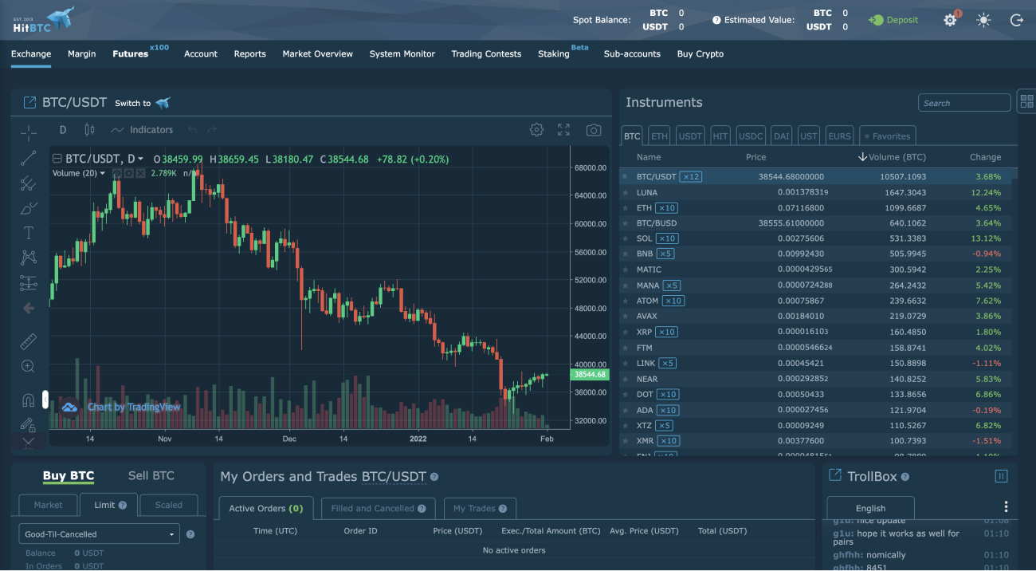Sort instruments by Volume (BTC) arrow
Screen dimensions: 1036x571
click(862, 157)
